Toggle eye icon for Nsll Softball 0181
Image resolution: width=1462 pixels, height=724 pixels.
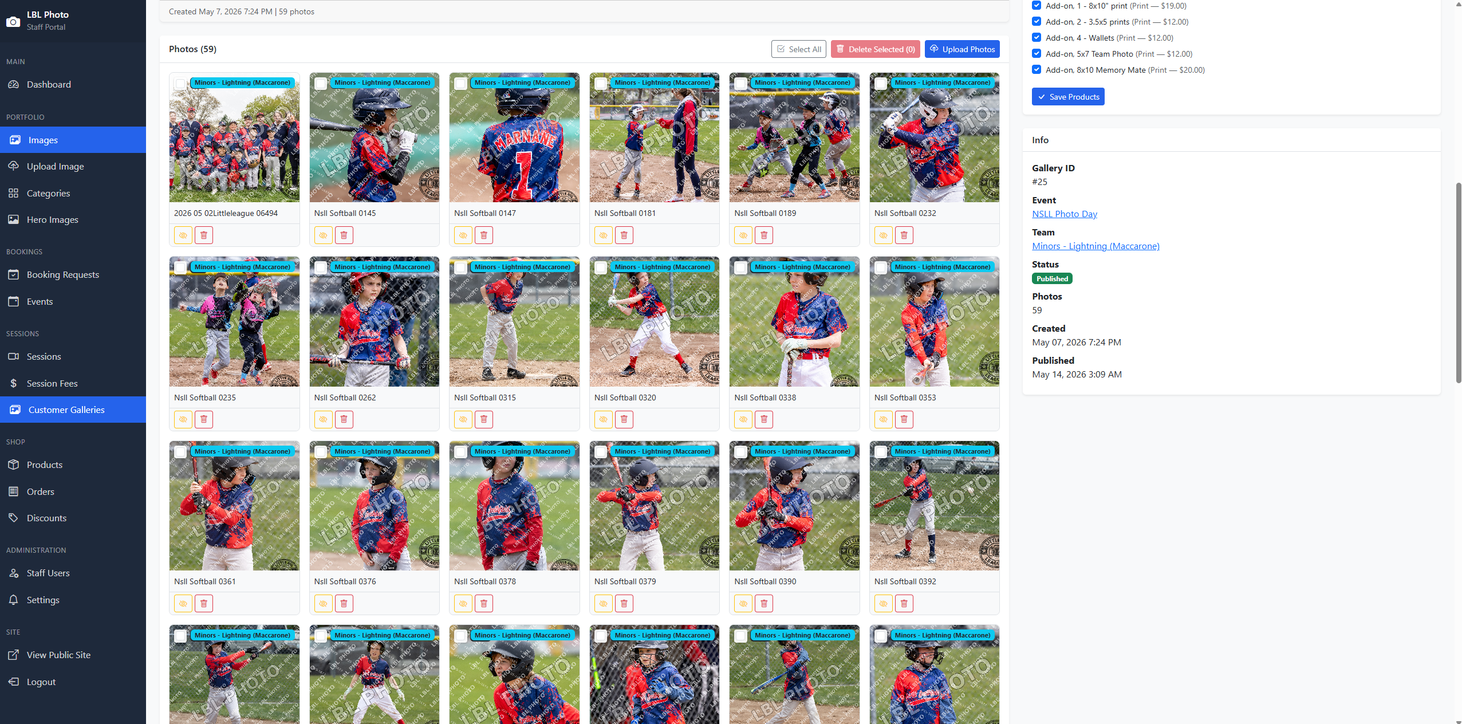click(x=604, y=235)
